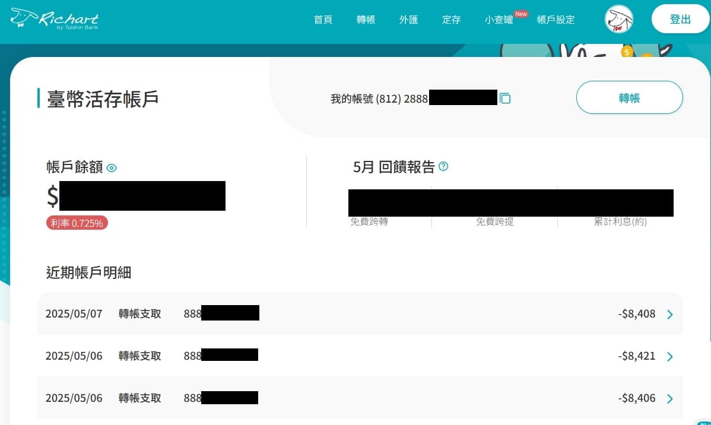Expand the -$8,406 transaction chevron

[x=669, y=399]
